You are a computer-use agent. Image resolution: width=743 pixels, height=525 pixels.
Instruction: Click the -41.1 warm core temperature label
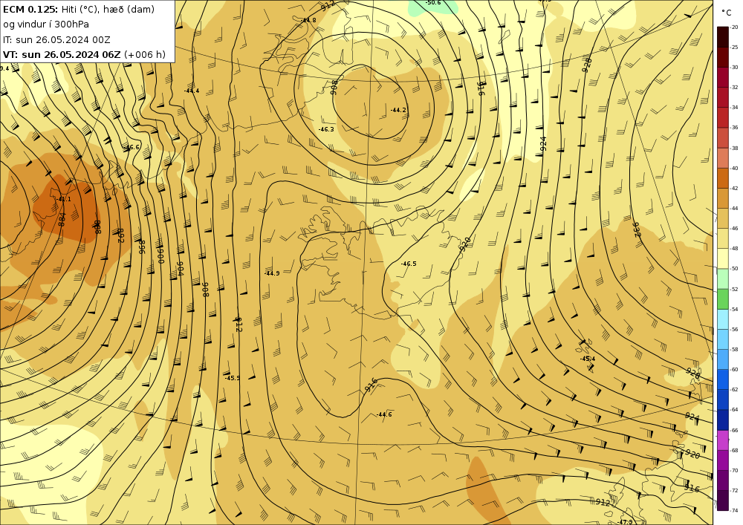[x=63, y=199]
